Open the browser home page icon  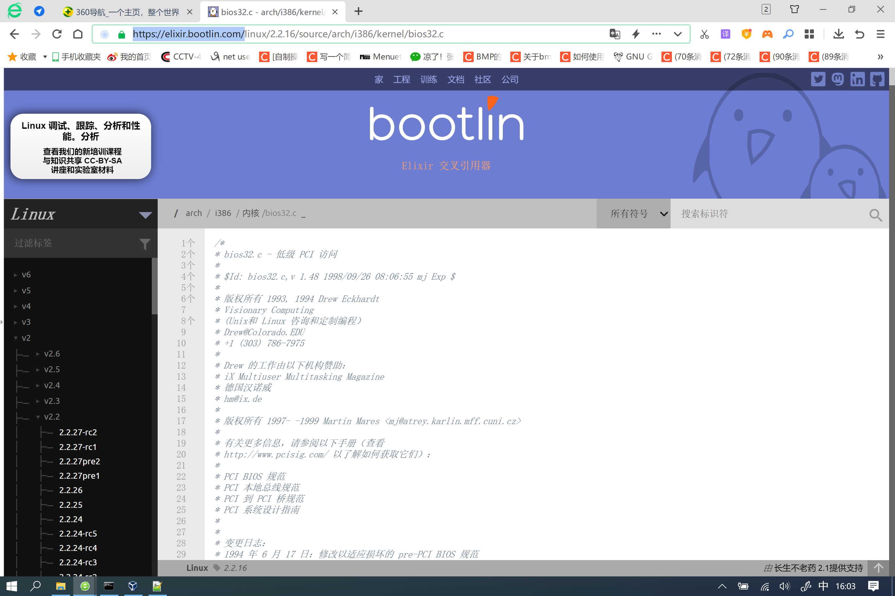point(78,34)
